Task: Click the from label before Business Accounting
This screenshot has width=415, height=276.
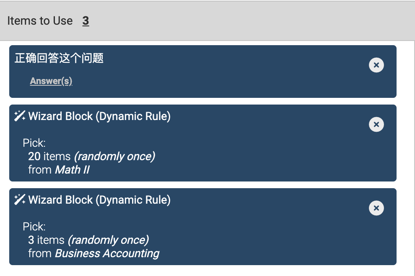Action: pyautogui.click(x=40, y=253)
